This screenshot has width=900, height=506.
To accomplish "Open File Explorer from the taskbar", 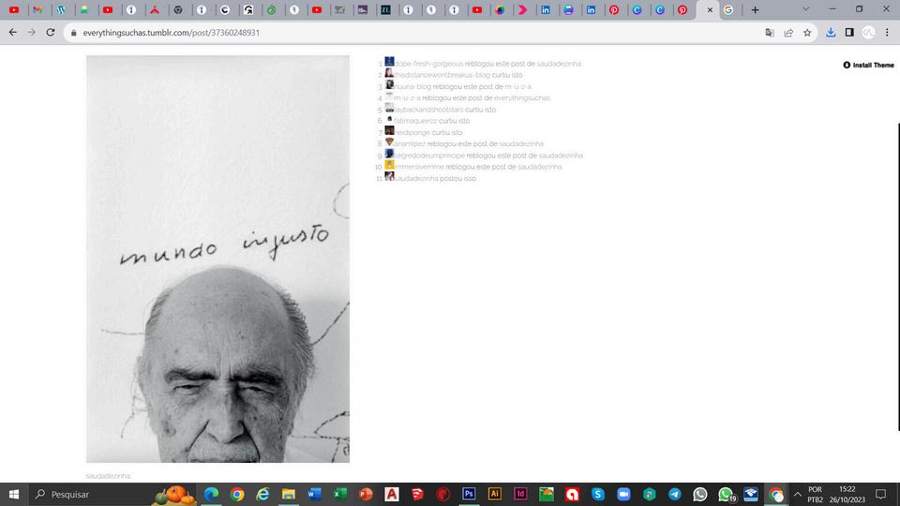I will pyautogui.click(x=288, y=494).
